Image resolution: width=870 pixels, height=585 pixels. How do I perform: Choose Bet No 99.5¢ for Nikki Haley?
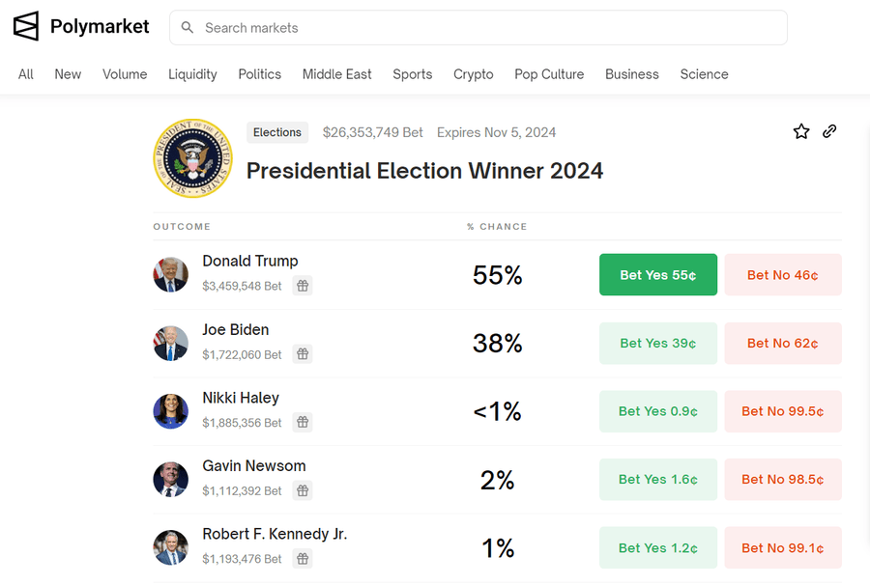click(x=782, y=411)
